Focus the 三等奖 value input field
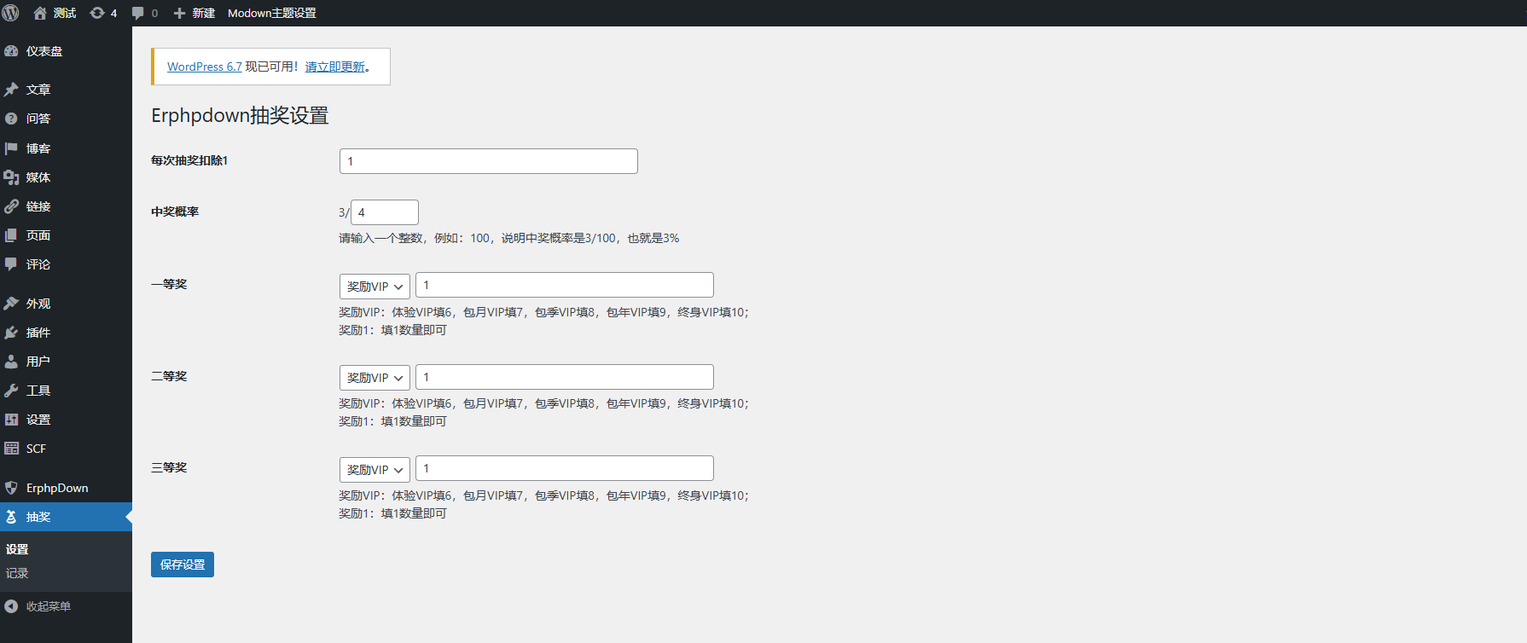 [565, 468]
